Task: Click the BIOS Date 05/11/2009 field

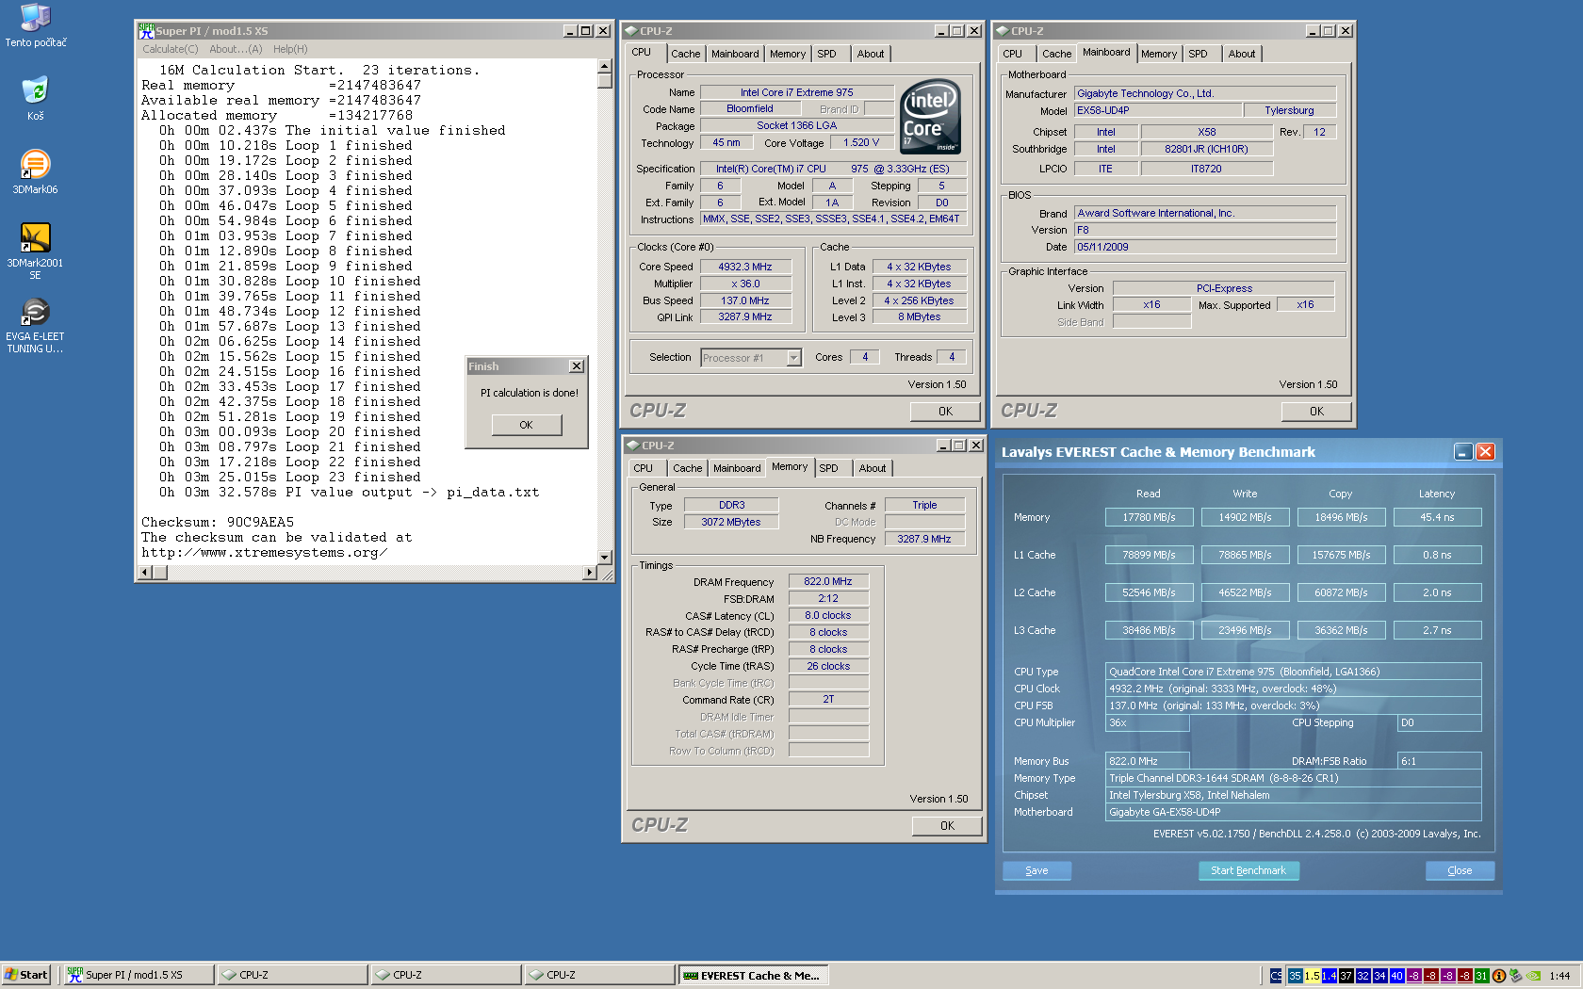Action: (1205, 247)
